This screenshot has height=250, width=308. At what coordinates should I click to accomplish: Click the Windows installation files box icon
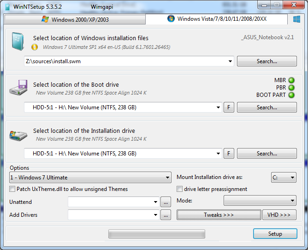(x=18, y=42)
